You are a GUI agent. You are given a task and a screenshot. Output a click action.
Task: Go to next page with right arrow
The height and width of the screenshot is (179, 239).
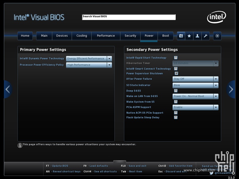pyautogui.click(x=231, y=89)
